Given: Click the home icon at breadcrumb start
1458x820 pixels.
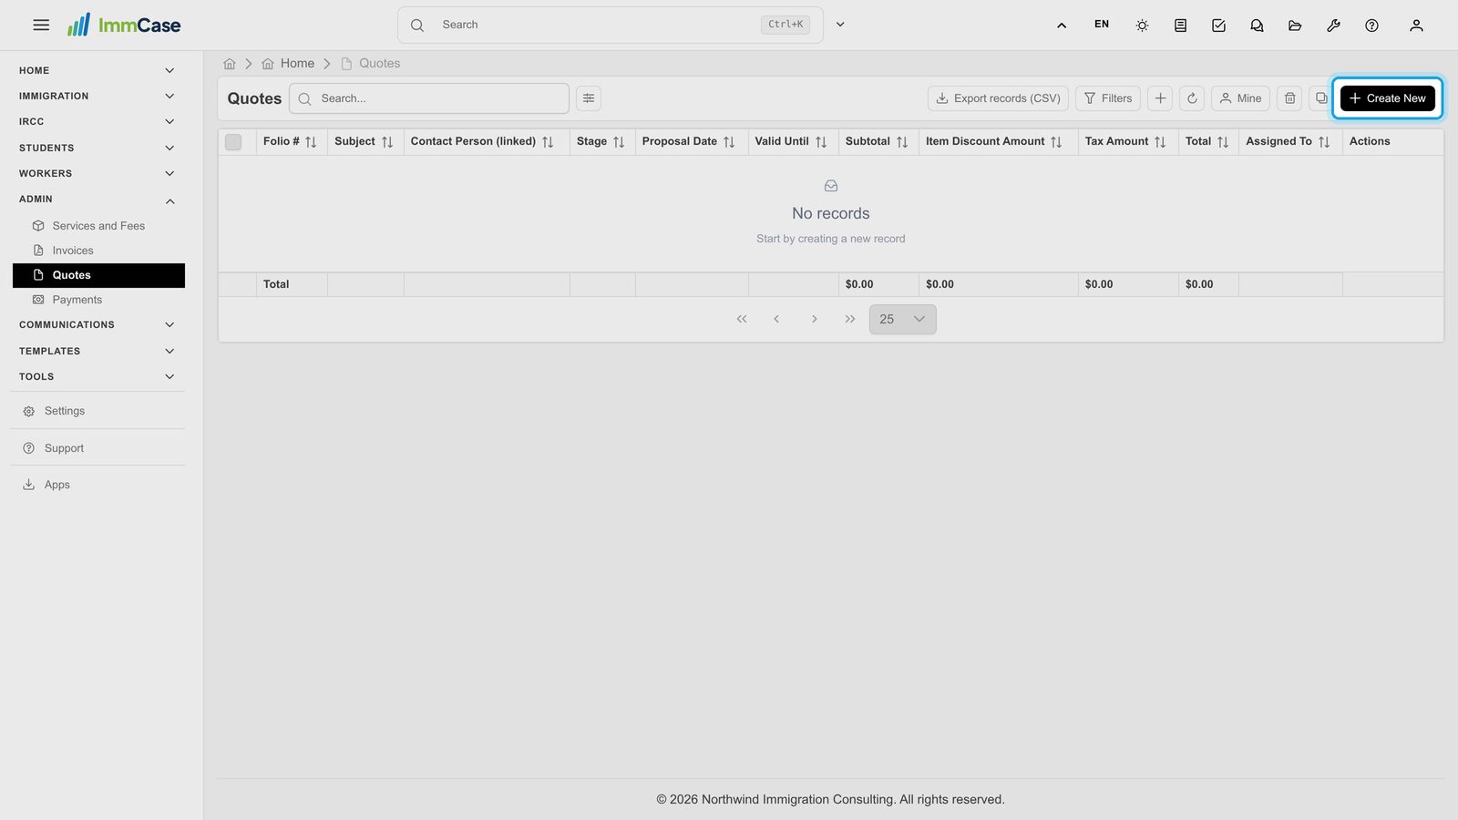Looking at the screenshot, I should pos(230,64).
